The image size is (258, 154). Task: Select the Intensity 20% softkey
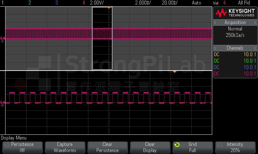235,148
